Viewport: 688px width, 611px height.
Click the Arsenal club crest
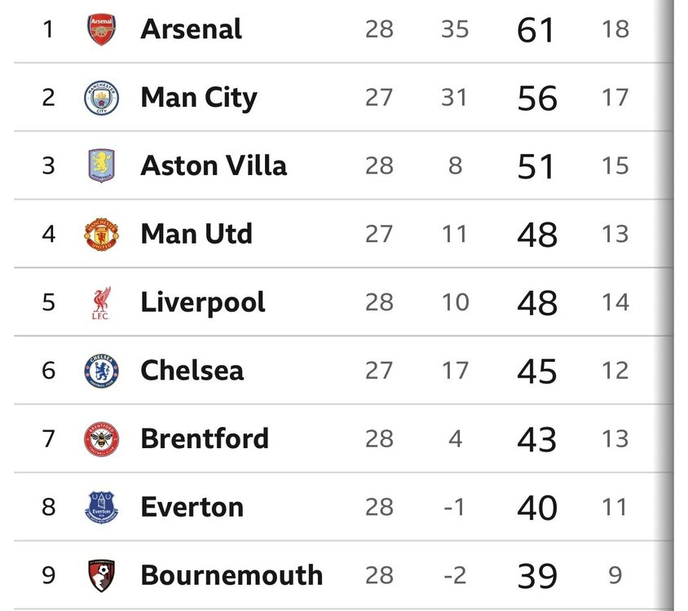(101, 29)
